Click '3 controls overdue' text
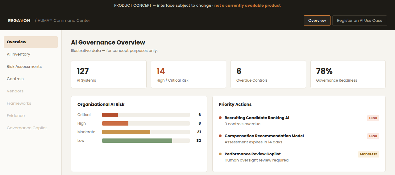The height and width of the screenshot is (175, 395). click(243, 124)
